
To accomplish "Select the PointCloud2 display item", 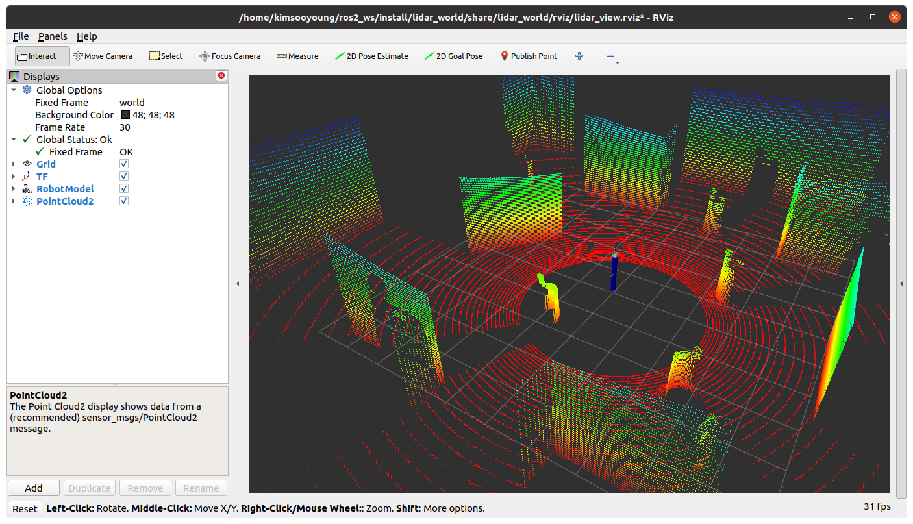I will (65, 201).
